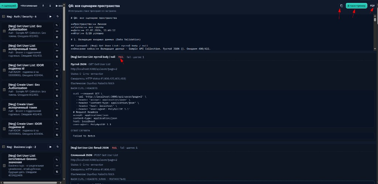Click the Neg · Auth / Security · 6 group title
This screenshot has width=378, height=184.
22,17
